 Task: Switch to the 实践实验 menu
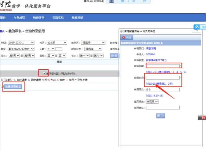[x=58, y=18]
